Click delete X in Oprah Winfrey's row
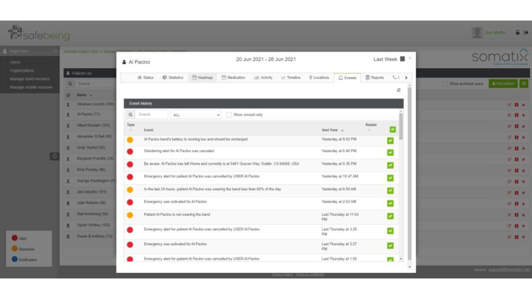This screenshot has width=532, height=299. click(x=524, y=226)
